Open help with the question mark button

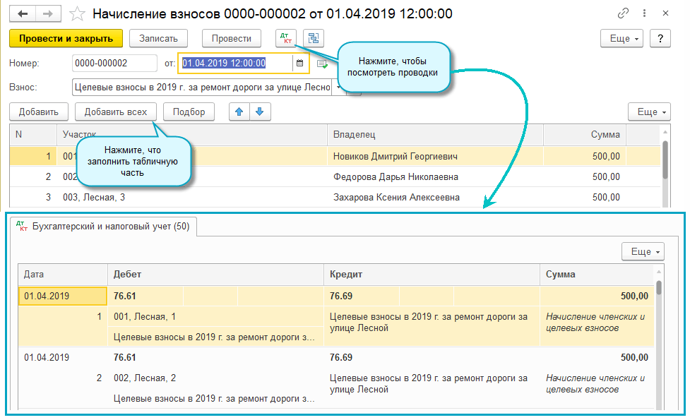tap(660, 38)
